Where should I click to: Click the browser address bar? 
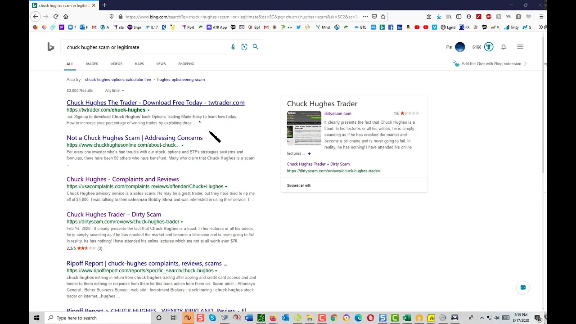coord(241,17)
